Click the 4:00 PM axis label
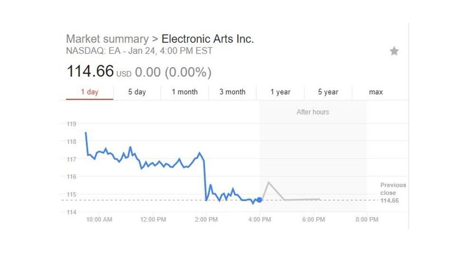The width and height of the screenshot is (465, 261). (x=260, y=220)
